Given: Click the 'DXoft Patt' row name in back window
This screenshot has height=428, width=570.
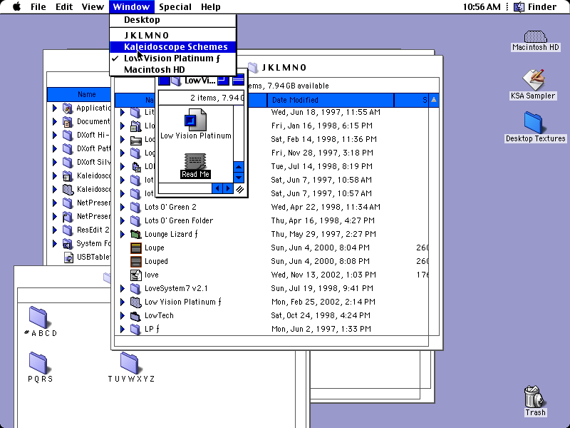Looking at the screenshot, I should click(93, 148).
